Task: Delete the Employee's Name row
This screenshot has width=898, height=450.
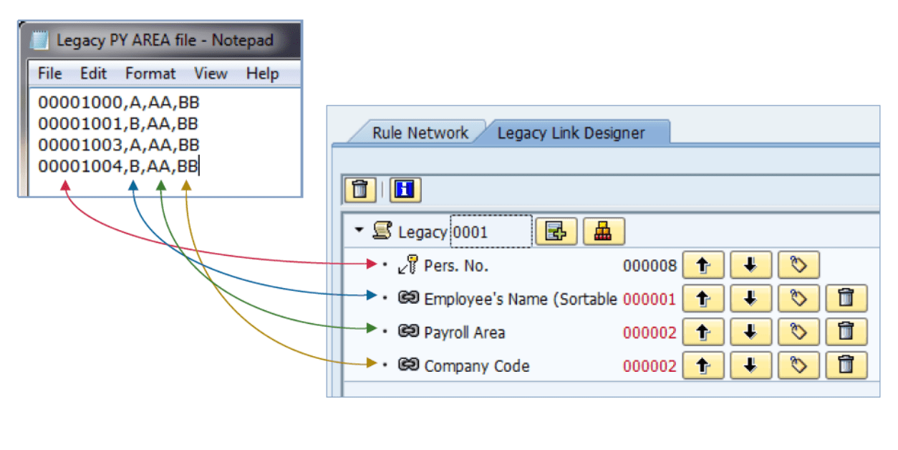Action: (x=846, y=298)
